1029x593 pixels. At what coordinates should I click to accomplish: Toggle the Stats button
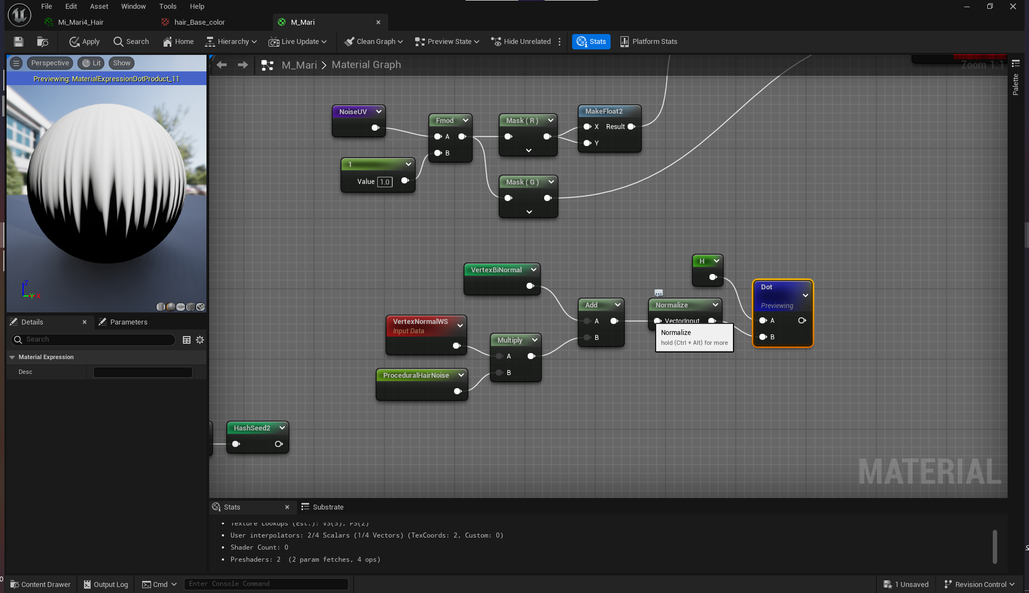click(591, 42)
